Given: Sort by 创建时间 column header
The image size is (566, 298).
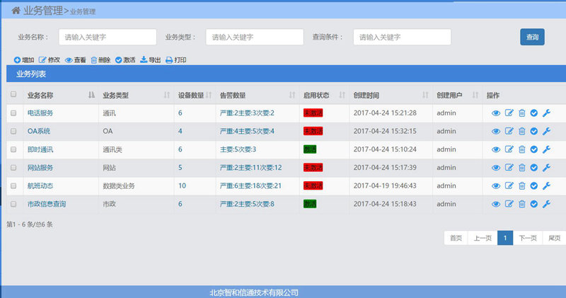Looking at the screenshot, I should click(425, 95).
